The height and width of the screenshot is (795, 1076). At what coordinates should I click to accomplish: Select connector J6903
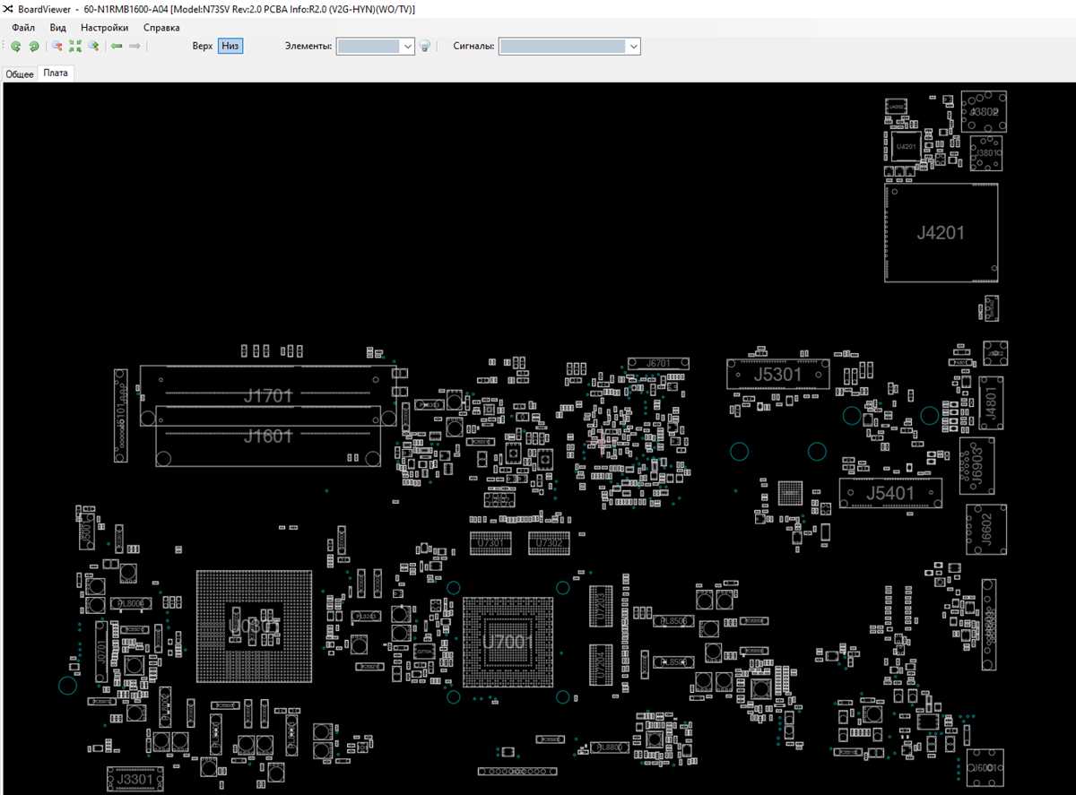coord(977,466)
